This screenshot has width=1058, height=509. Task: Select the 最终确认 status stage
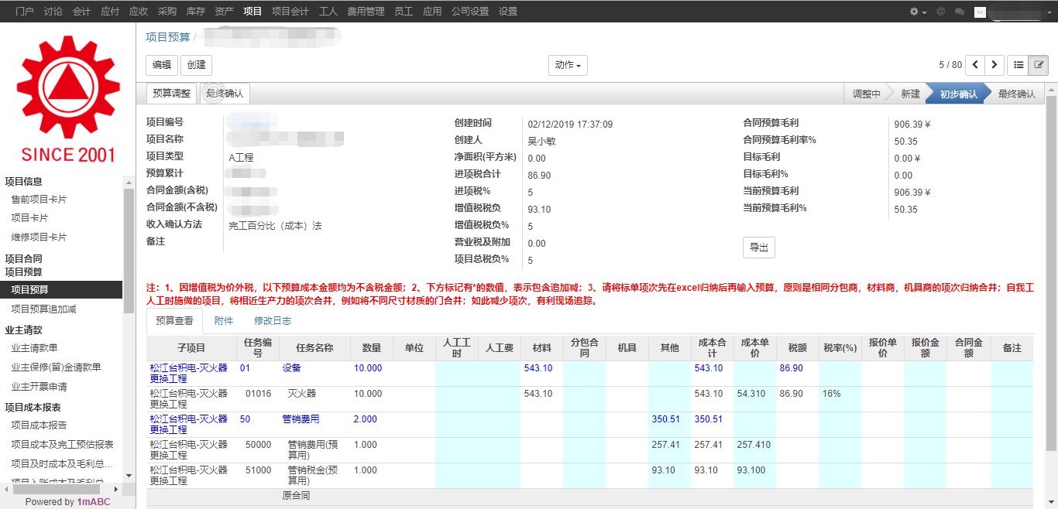[1016, 94]
